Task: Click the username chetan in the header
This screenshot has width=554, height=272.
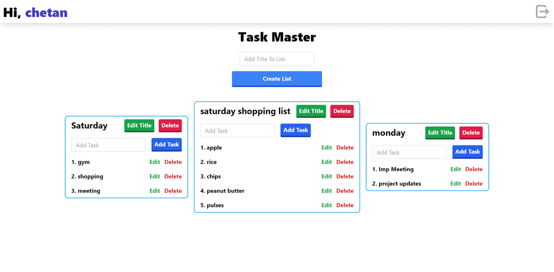Action: pyautogui.click(x=46, y=12)
